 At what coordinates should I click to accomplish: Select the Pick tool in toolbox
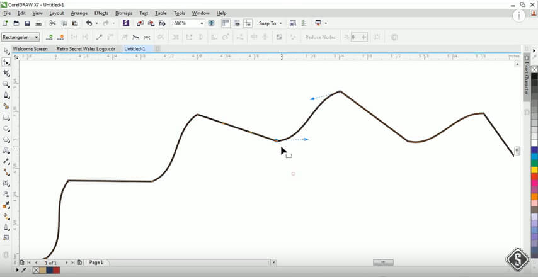pos(6,50)
